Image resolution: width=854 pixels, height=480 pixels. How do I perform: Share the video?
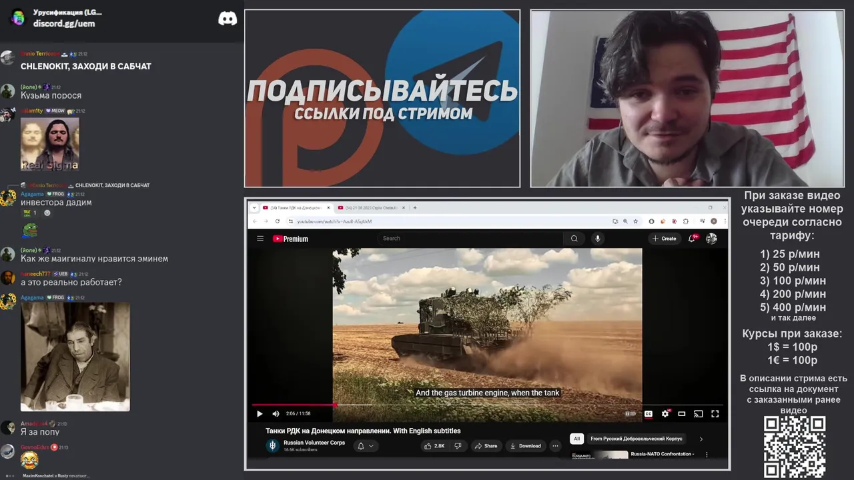(x=486, y=446)
